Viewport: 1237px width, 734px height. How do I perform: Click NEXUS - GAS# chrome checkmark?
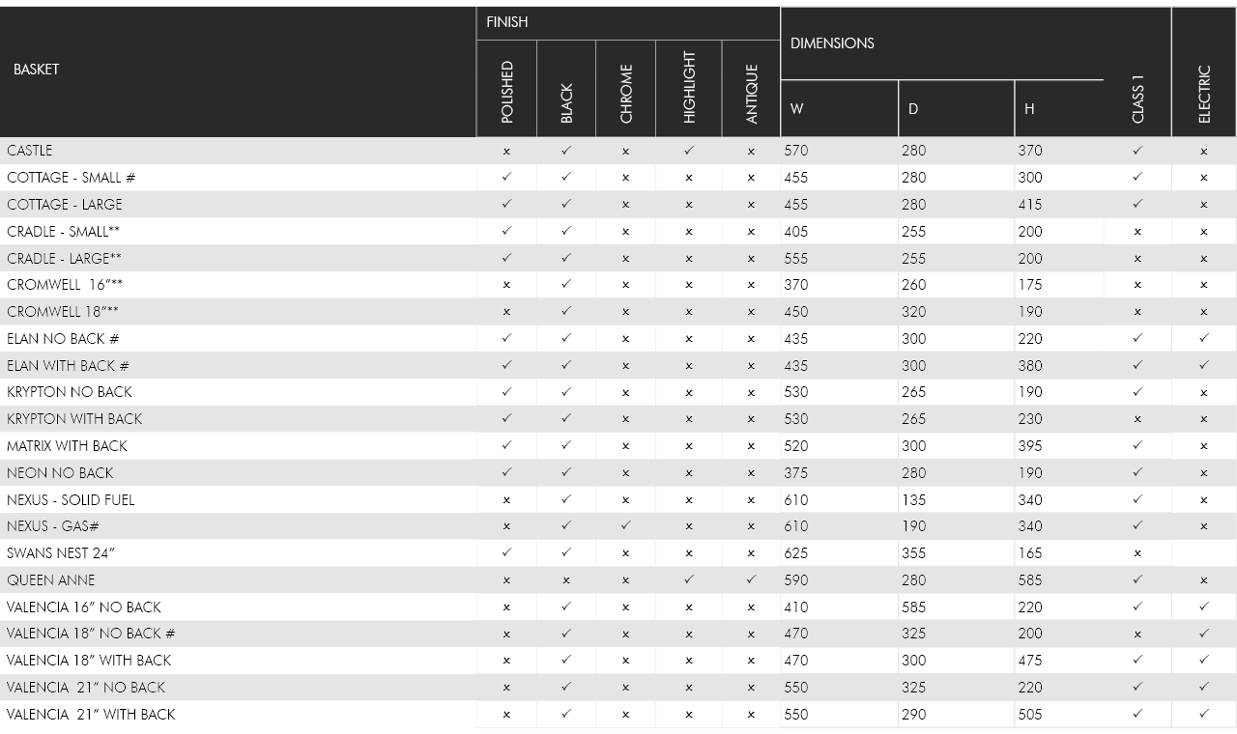click(x=625, y=526)
